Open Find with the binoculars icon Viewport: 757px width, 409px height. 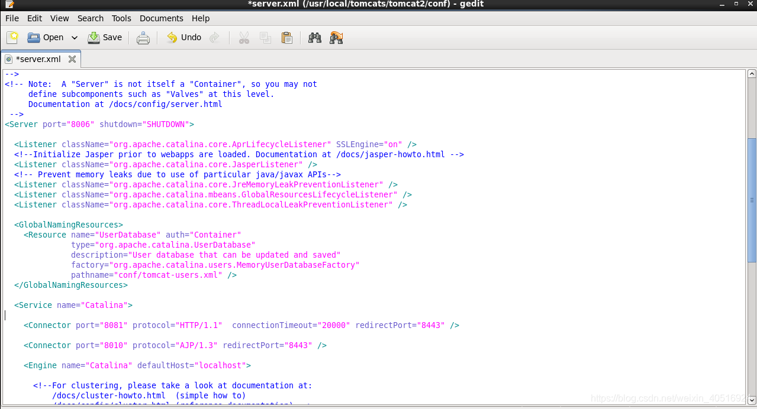click(x=315, y=37)
